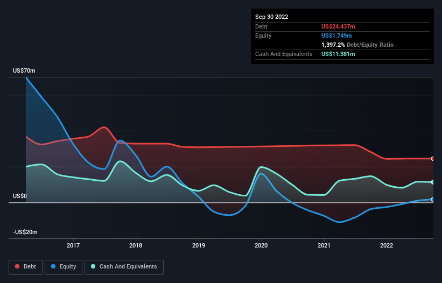Click the US$24.437m debt value

coord(338,26)
